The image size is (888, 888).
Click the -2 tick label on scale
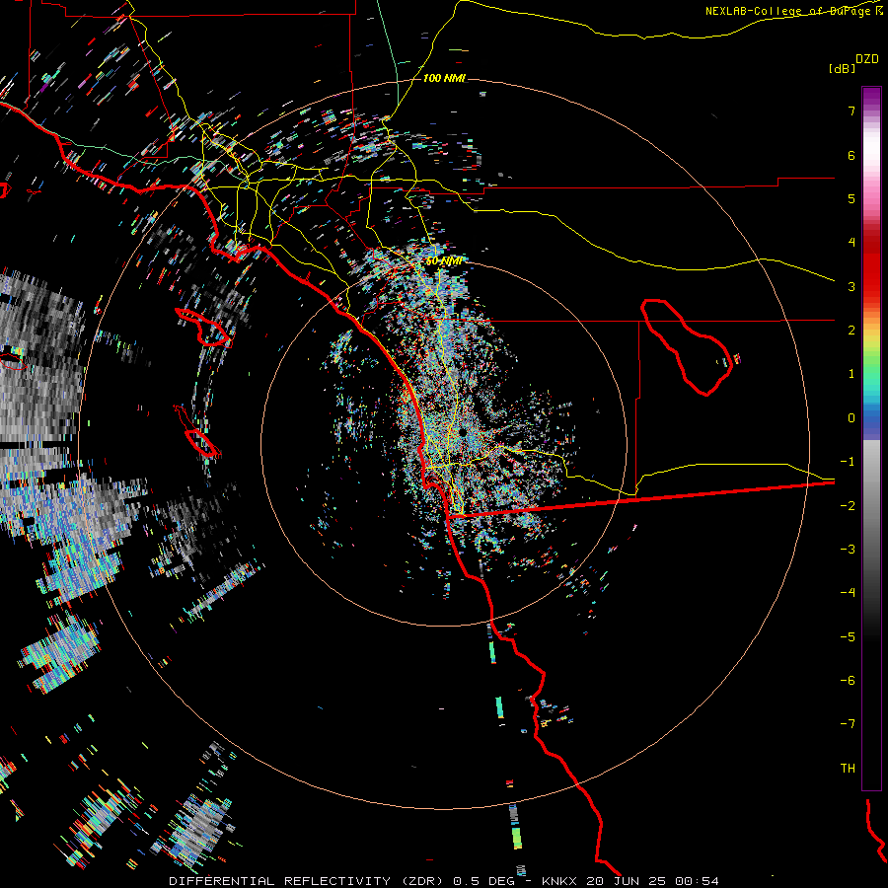tap(848, 505)
